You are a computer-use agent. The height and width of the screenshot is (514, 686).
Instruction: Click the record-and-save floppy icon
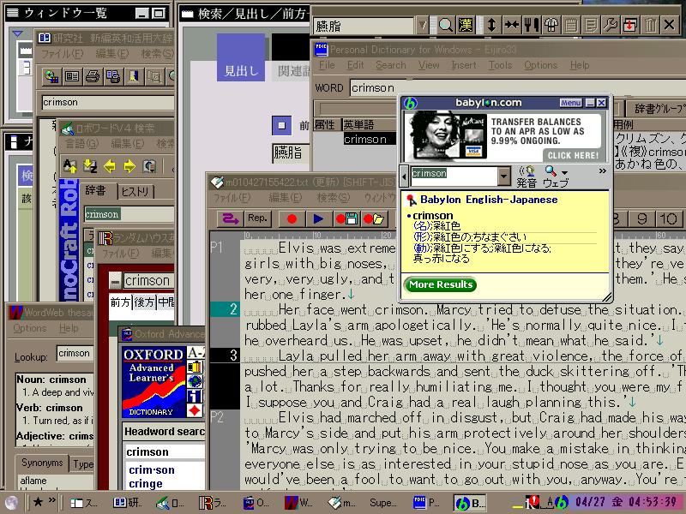(346, 219)
